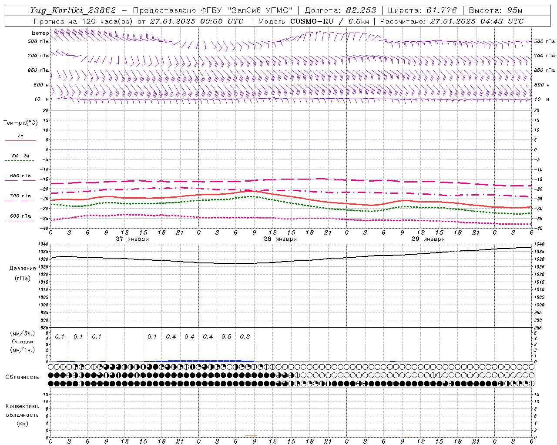The height and width of the screenshot is (445, 557).
Task: Click the (км) height unit label
Action: click(23, 423)
